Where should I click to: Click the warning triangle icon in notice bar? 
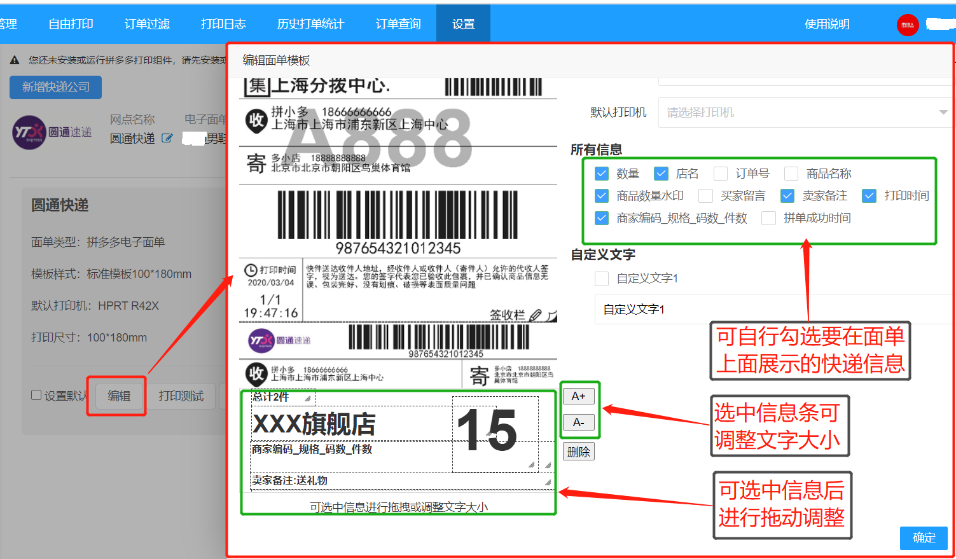tap(15, 60)
